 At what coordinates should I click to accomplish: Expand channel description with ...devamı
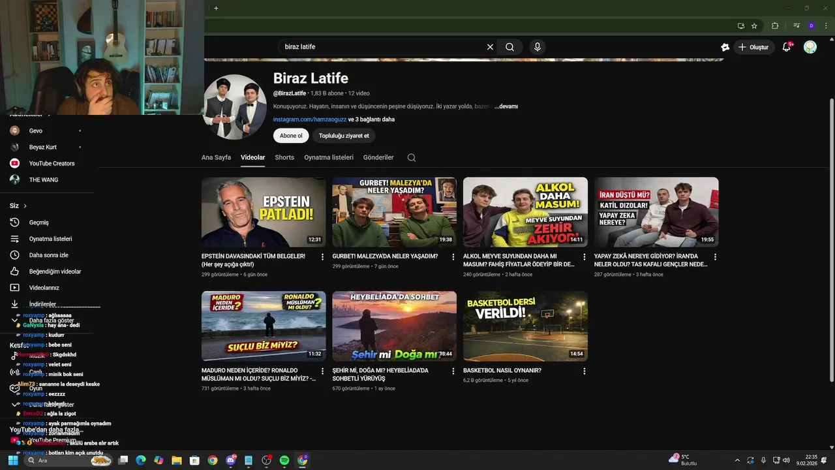(x=506, y=106)
